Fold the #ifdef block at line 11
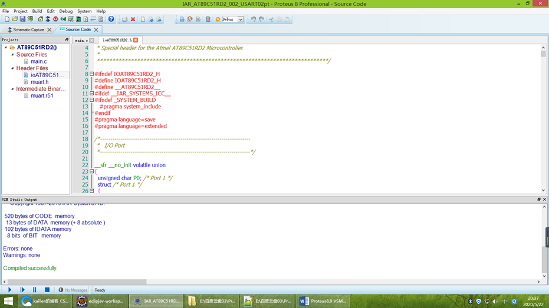Viewport: 549px width, 308px height. (x=92, y=94)
